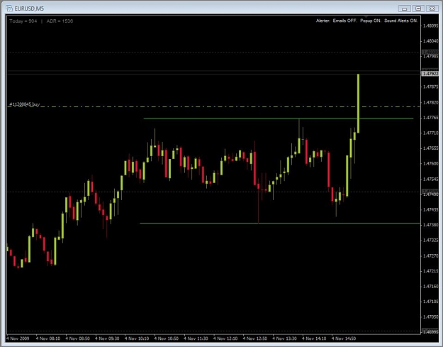
Task: Click the 1.47270 price axis label
Action: pos(430,255)
